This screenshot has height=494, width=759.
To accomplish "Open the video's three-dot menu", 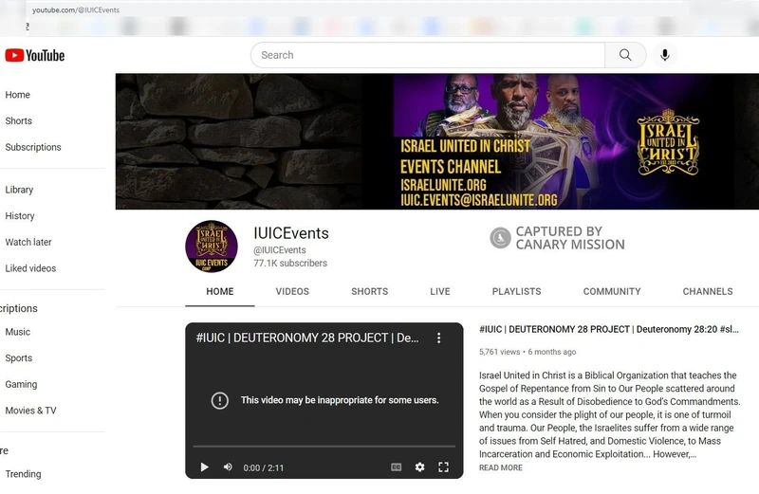I will (x=439, y=338).
